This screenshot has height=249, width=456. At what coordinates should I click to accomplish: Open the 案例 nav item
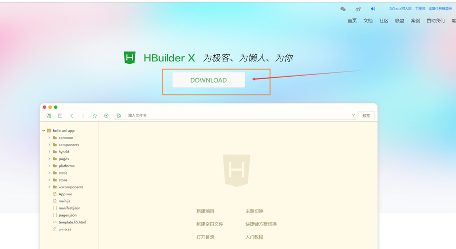415,21
